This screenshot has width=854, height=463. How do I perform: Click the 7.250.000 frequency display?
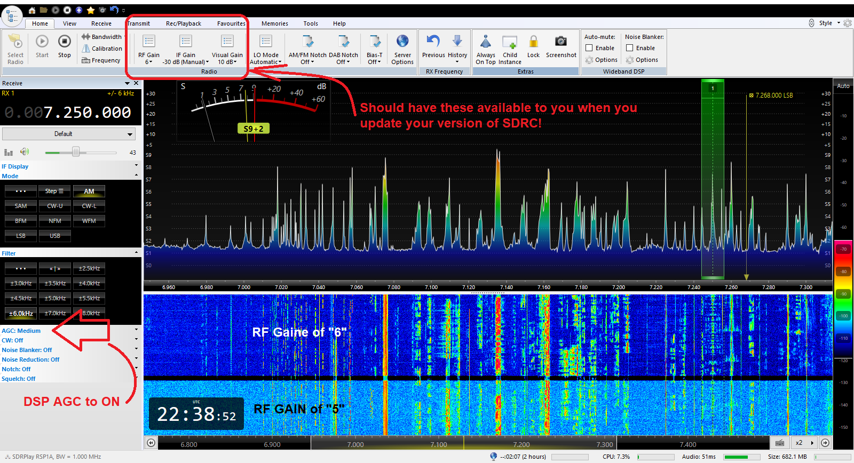tap(87, 113)
